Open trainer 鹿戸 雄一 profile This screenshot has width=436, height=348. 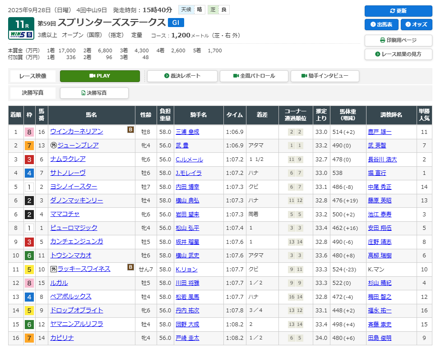tap(380, 132)
